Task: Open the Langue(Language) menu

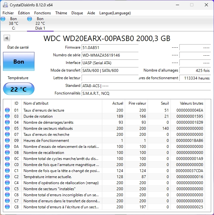Action: pyautogui.click(x=115, y=13)
